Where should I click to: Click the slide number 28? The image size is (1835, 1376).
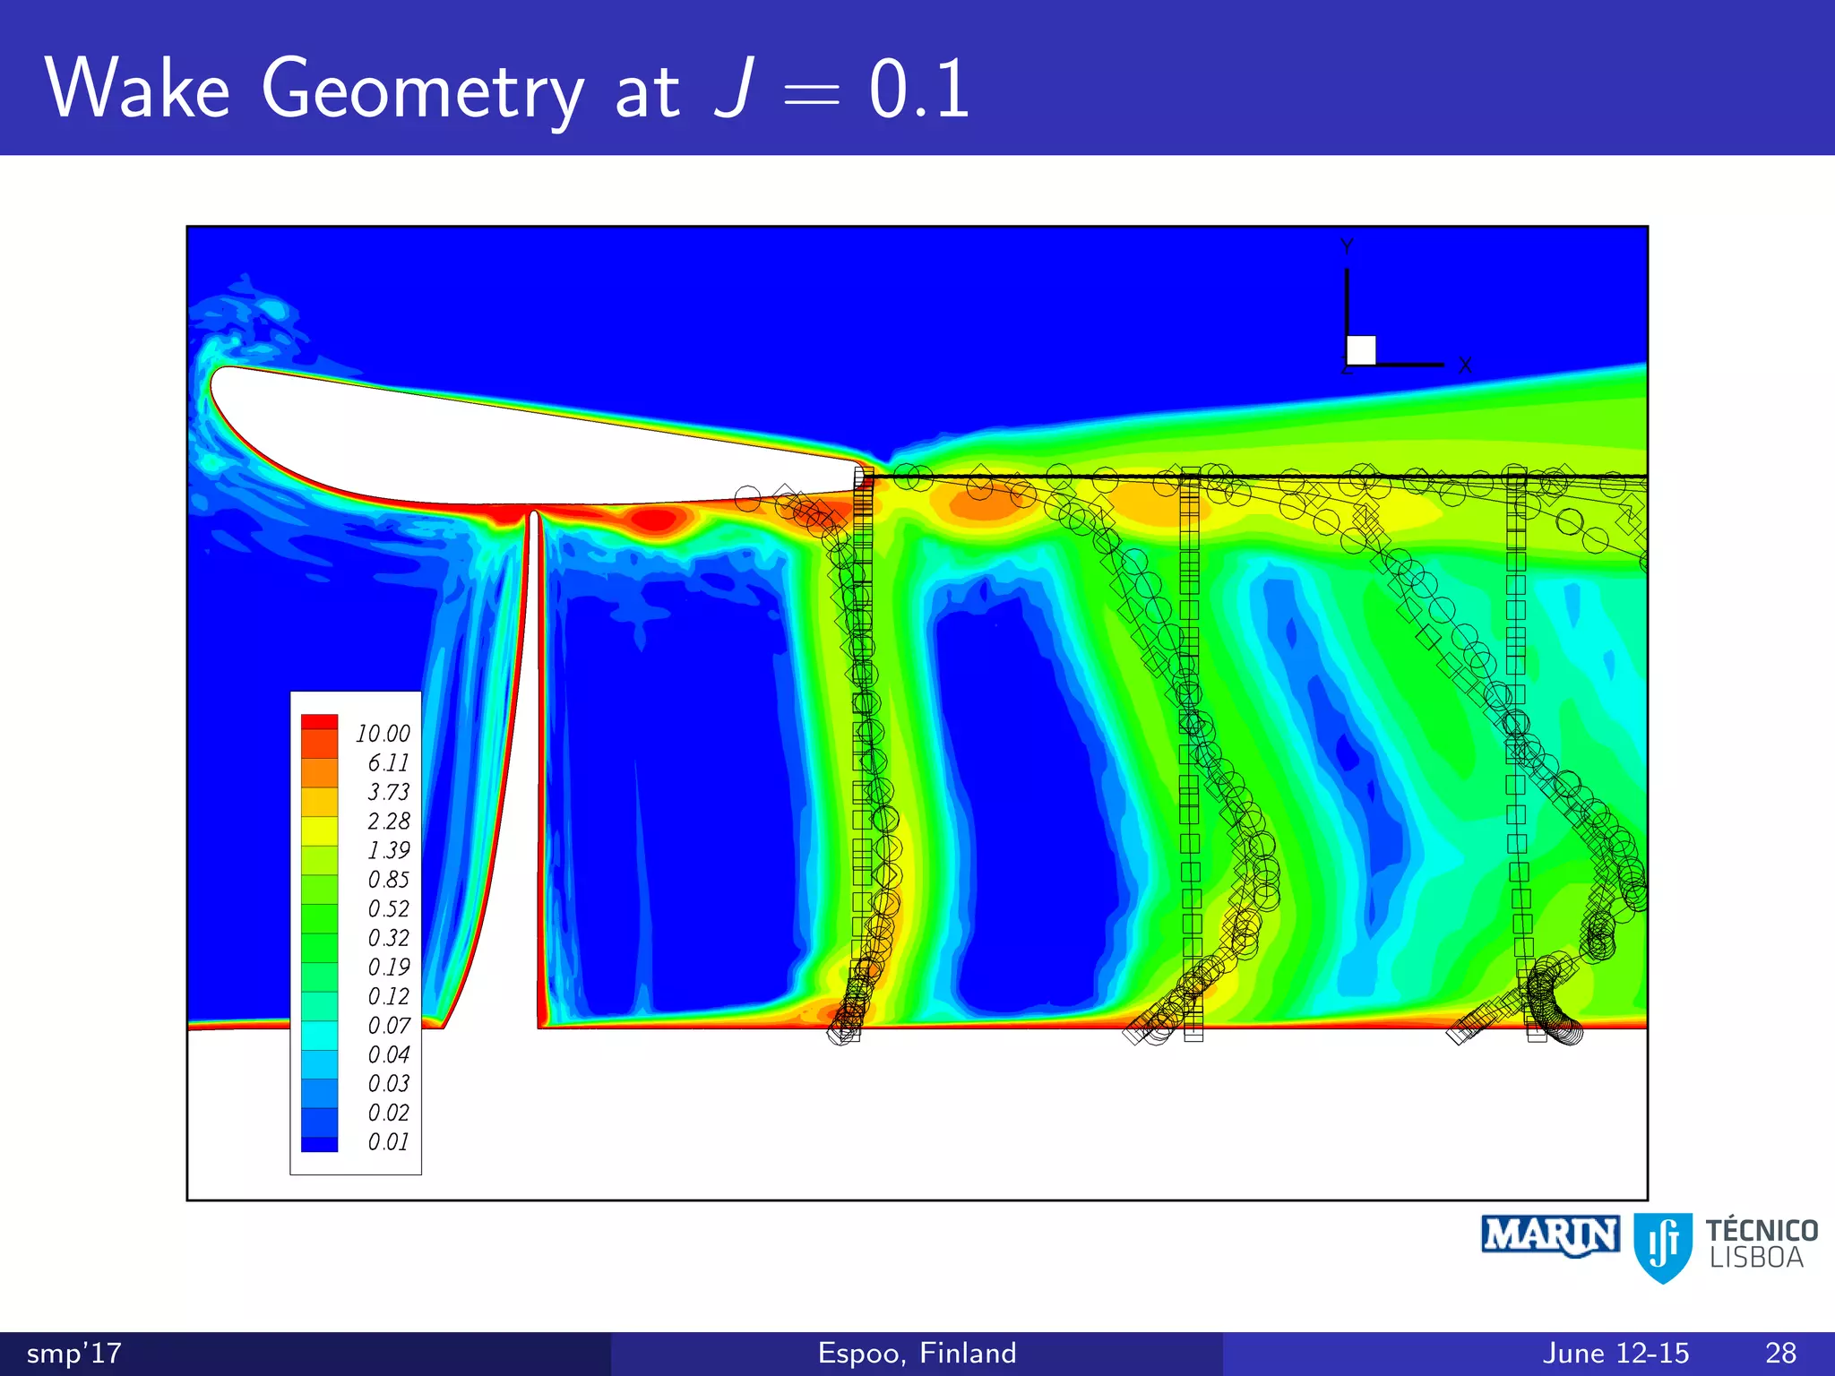click(x=1781, y=1353)
